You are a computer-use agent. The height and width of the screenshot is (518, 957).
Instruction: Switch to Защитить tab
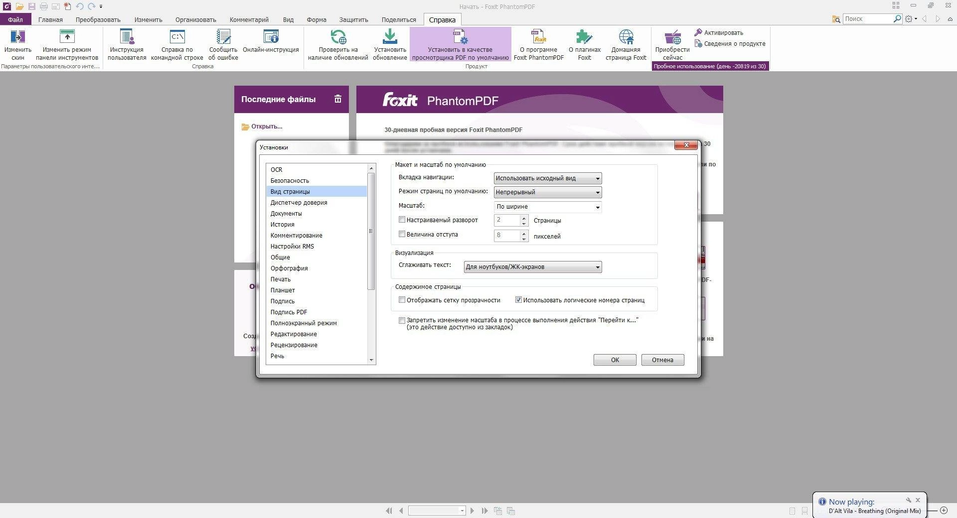click(353, 19)
